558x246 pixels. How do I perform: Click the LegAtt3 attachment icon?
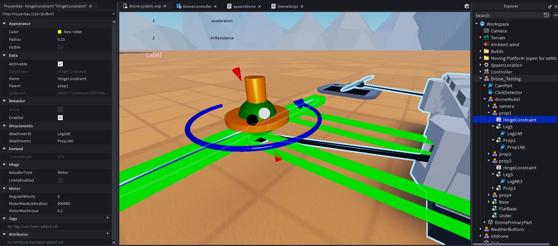(x=503, y=181)
